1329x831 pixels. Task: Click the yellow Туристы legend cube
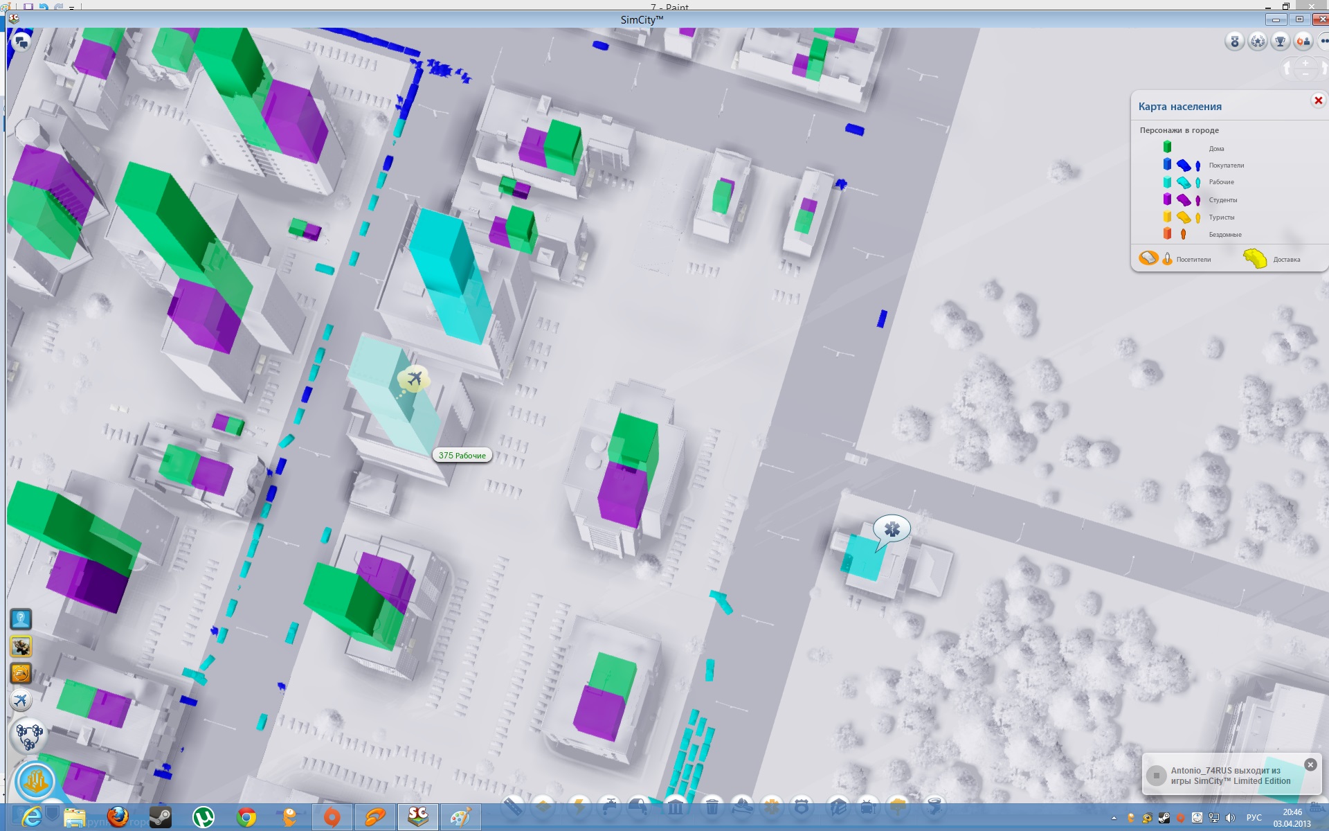tap(1167, 216)
